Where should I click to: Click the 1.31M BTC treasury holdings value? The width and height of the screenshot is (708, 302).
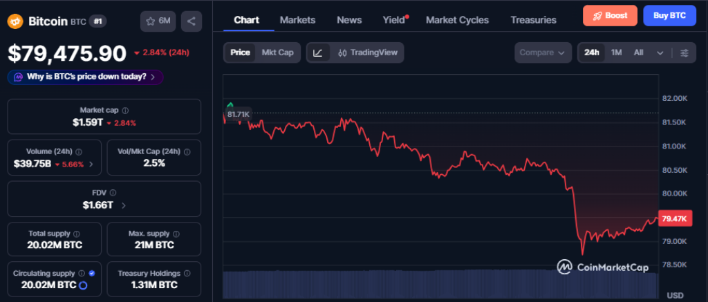coord(154,285)
